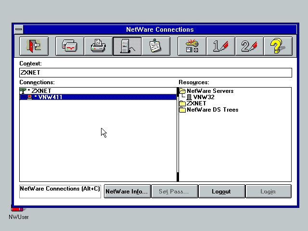Click the NetWare Connections (Alt+C) status box
This screenshot has width=308, height=231.
(60, 192)
